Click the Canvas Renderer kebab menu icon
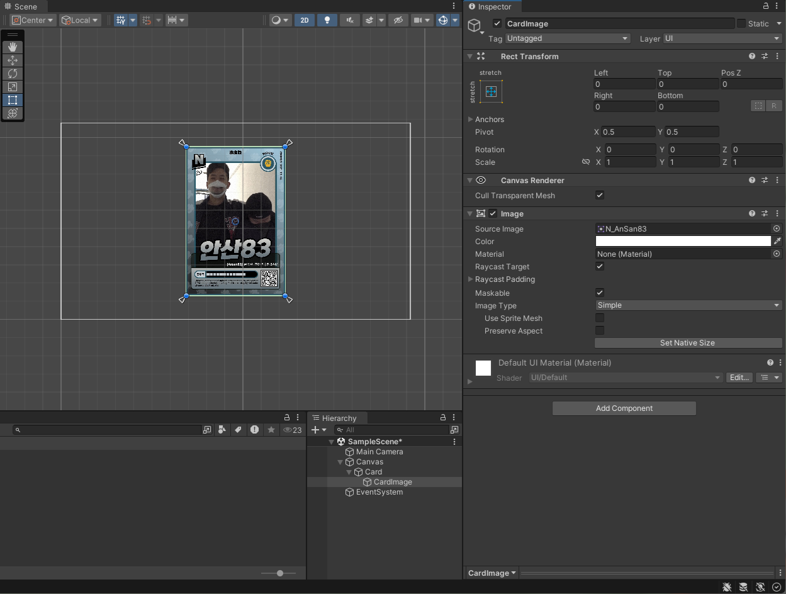 pyautogui.click(x=777, y=180)
